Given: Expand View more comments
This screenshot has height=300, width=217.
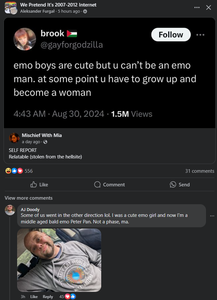Looking at the screenshot, I should 28,198.
